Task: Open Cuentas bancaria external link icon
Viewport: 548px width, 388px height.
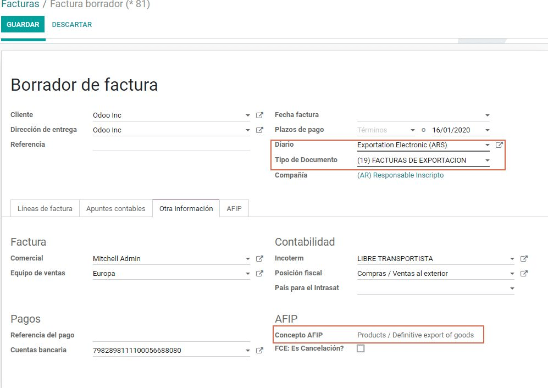Action: [x=260, y=351]
